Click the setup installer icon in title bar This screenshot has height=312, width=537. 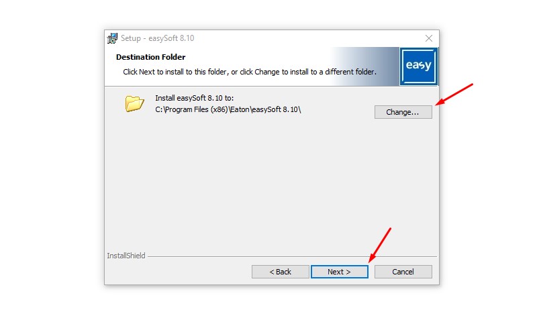point(112,38)
